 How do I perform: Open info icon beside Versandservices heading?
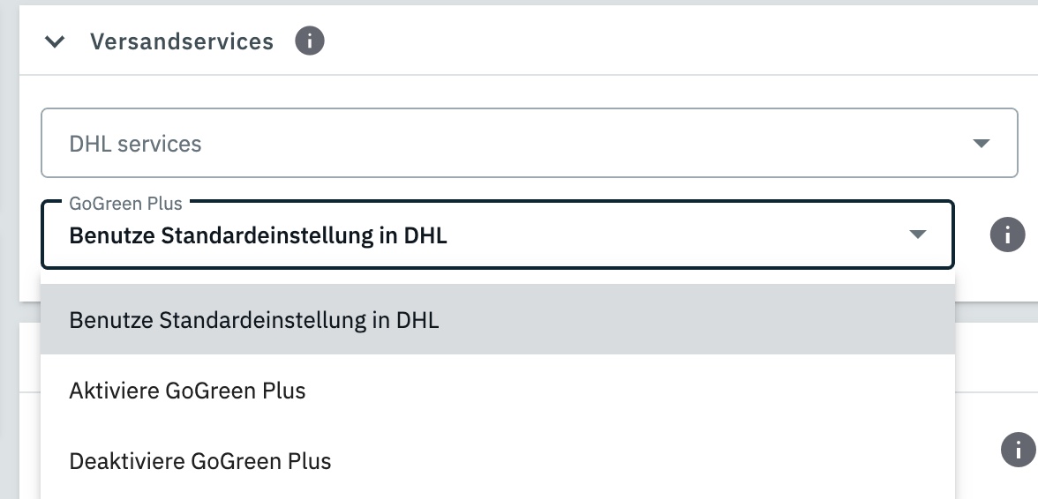[310, 41]
